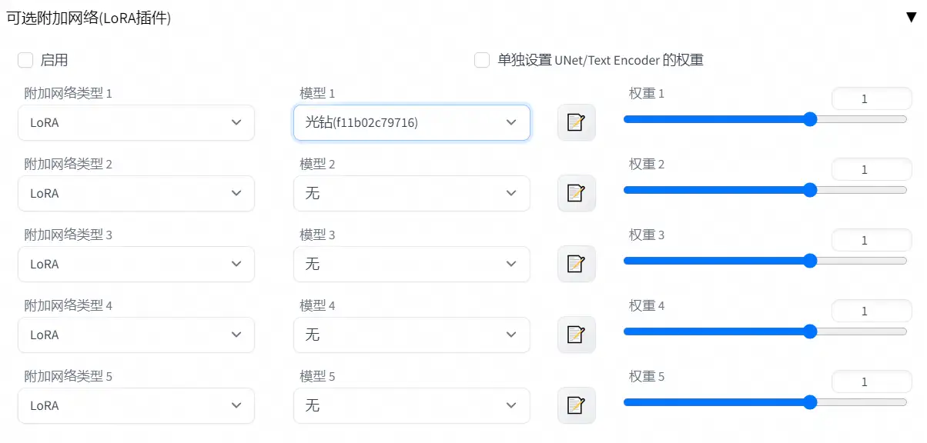Open 模型 1 dropdown showing 光钻

tap(412, 122)
